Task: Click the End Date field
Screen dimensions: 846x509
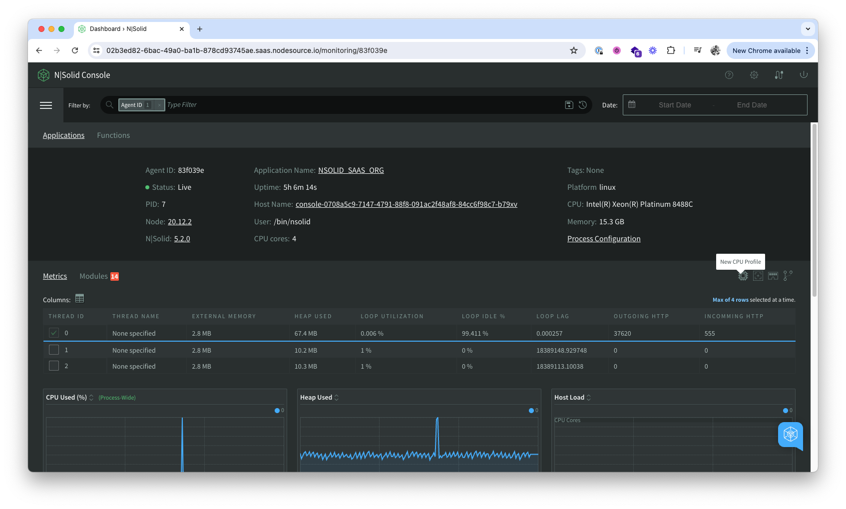Action: 752,105
